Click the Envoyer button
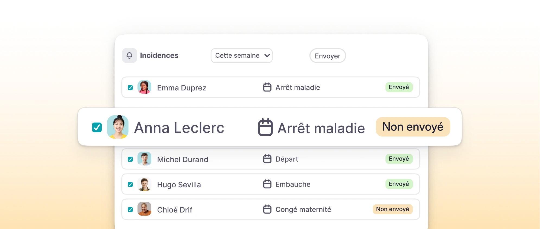The image size is (540, 229). (327, 56)
